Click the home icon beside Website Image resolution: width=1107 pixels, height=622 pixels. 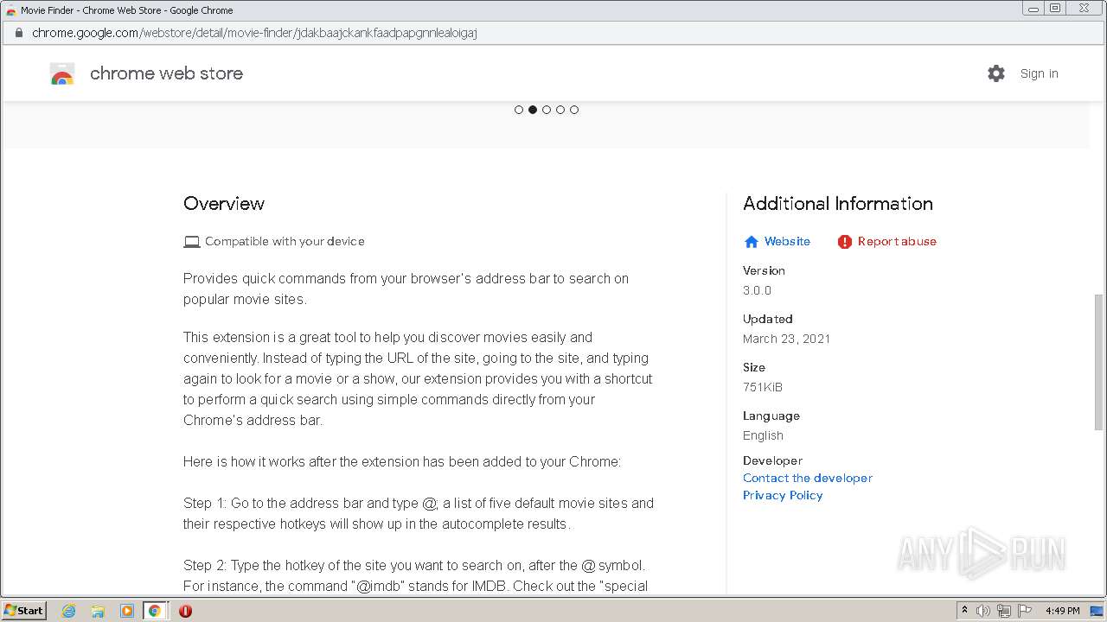pyautogui.click(x=751, y=242)
